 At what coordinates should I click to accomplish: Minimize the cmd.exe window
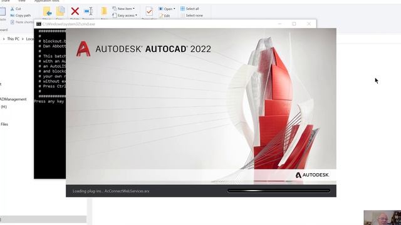pos(279,24)
